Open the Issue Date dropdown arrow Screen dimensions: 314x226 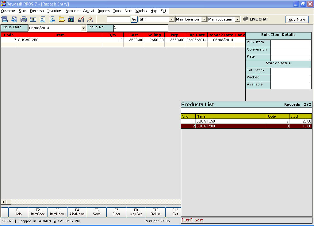[x=83, y=28]
